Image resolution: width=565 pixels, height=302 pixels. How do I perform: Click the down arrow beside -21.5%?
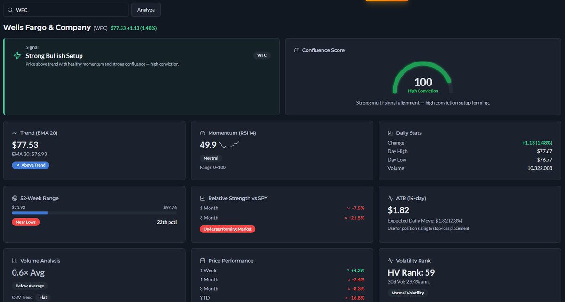[346, 218]
